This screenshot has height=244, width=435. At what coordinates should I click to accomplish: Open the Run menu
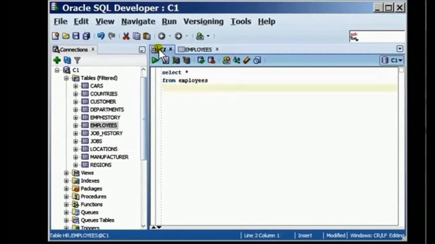click(x=169, y=21)
